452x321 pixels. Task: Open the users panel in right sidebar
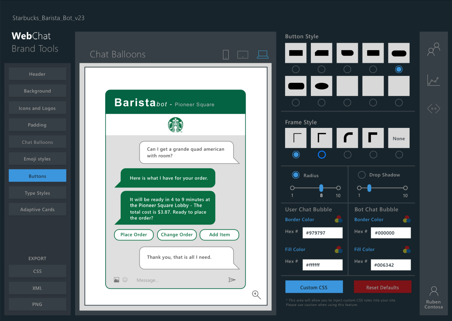434,50
